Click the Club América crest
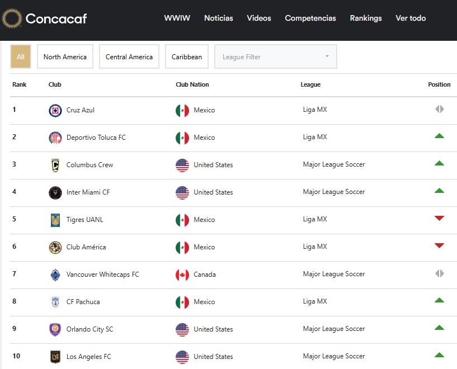 point(55,248)
